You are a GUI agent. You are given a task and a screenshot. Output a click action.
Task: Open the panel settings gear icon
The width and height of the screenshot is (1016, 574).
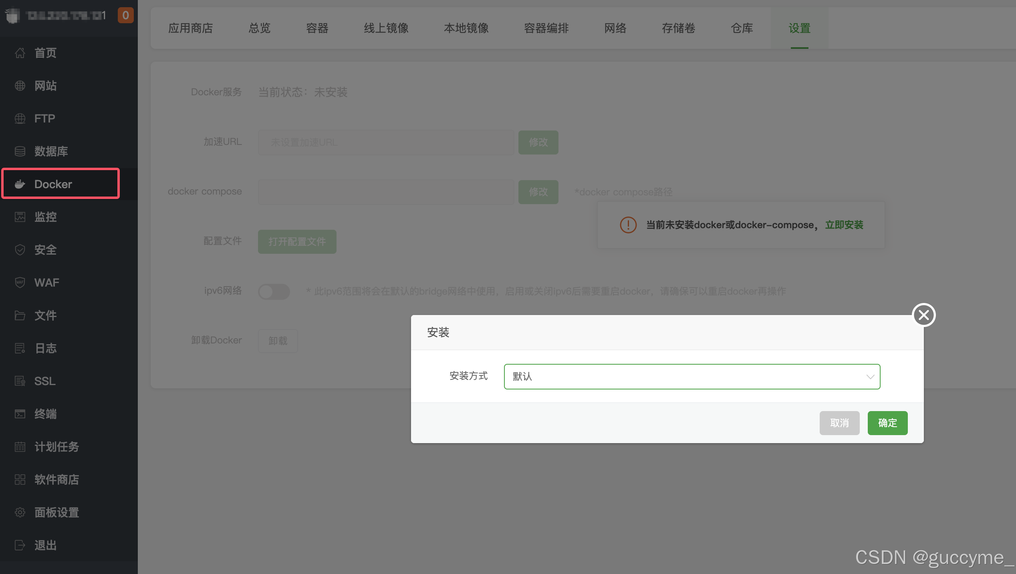[x=20, y=512]
